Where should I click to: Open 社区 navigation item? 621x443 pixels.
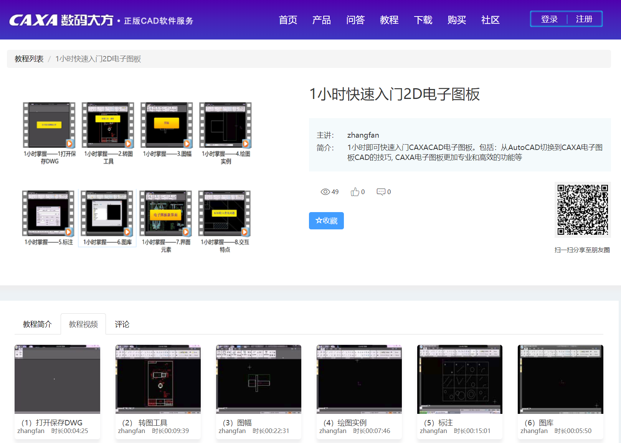tap(491, 20)
